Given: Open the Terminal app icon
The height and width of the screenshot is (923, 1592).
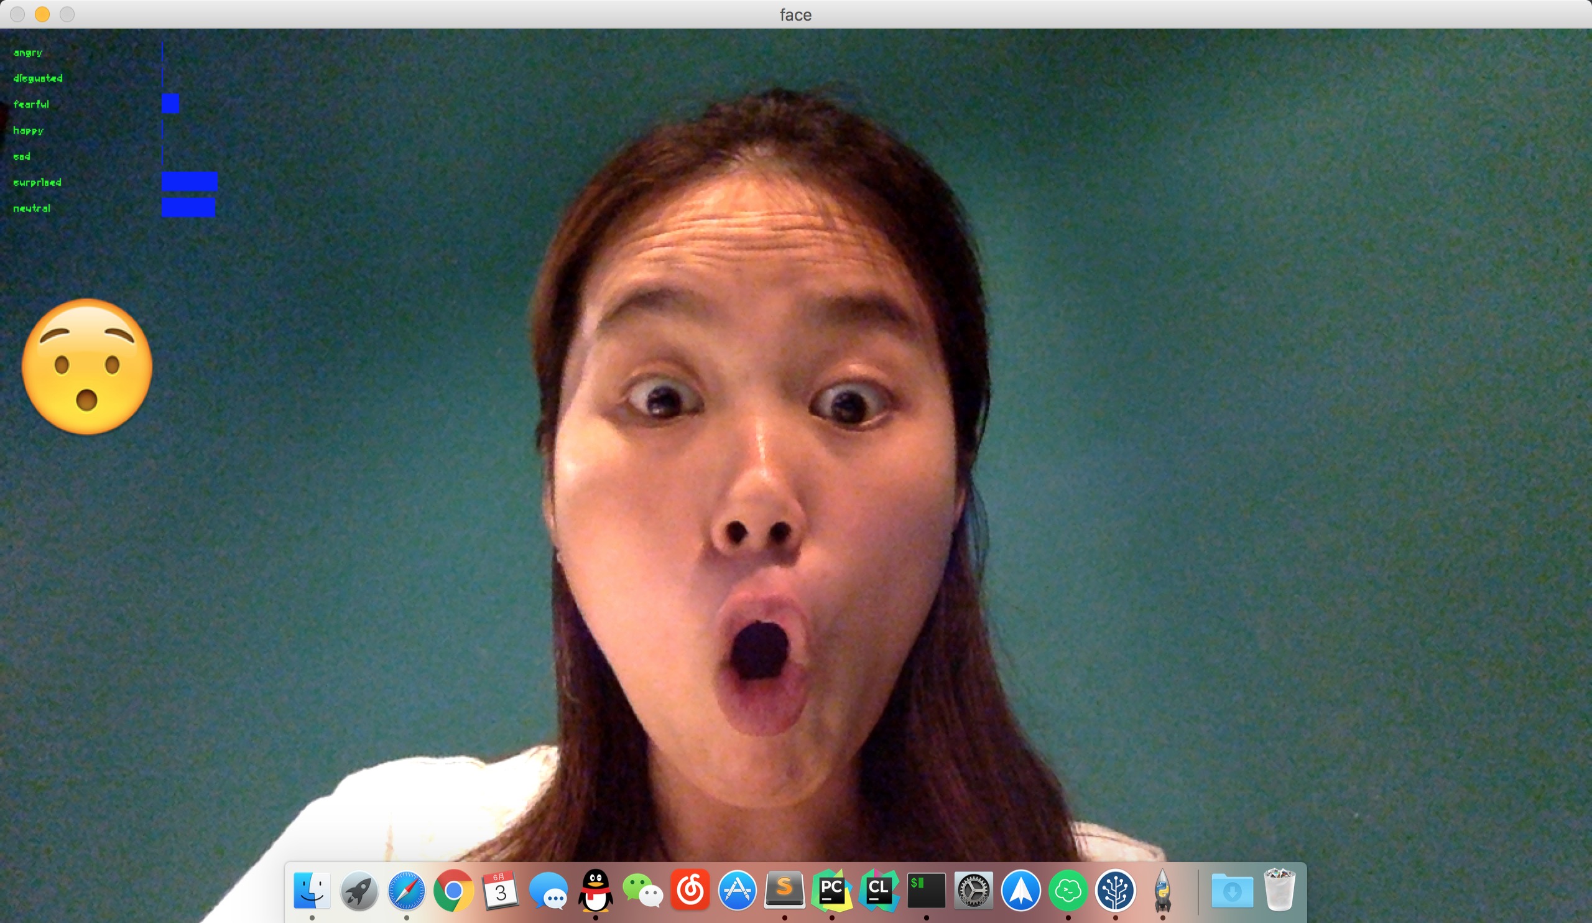Looking at the screenshot, I should tap(926, 890).
